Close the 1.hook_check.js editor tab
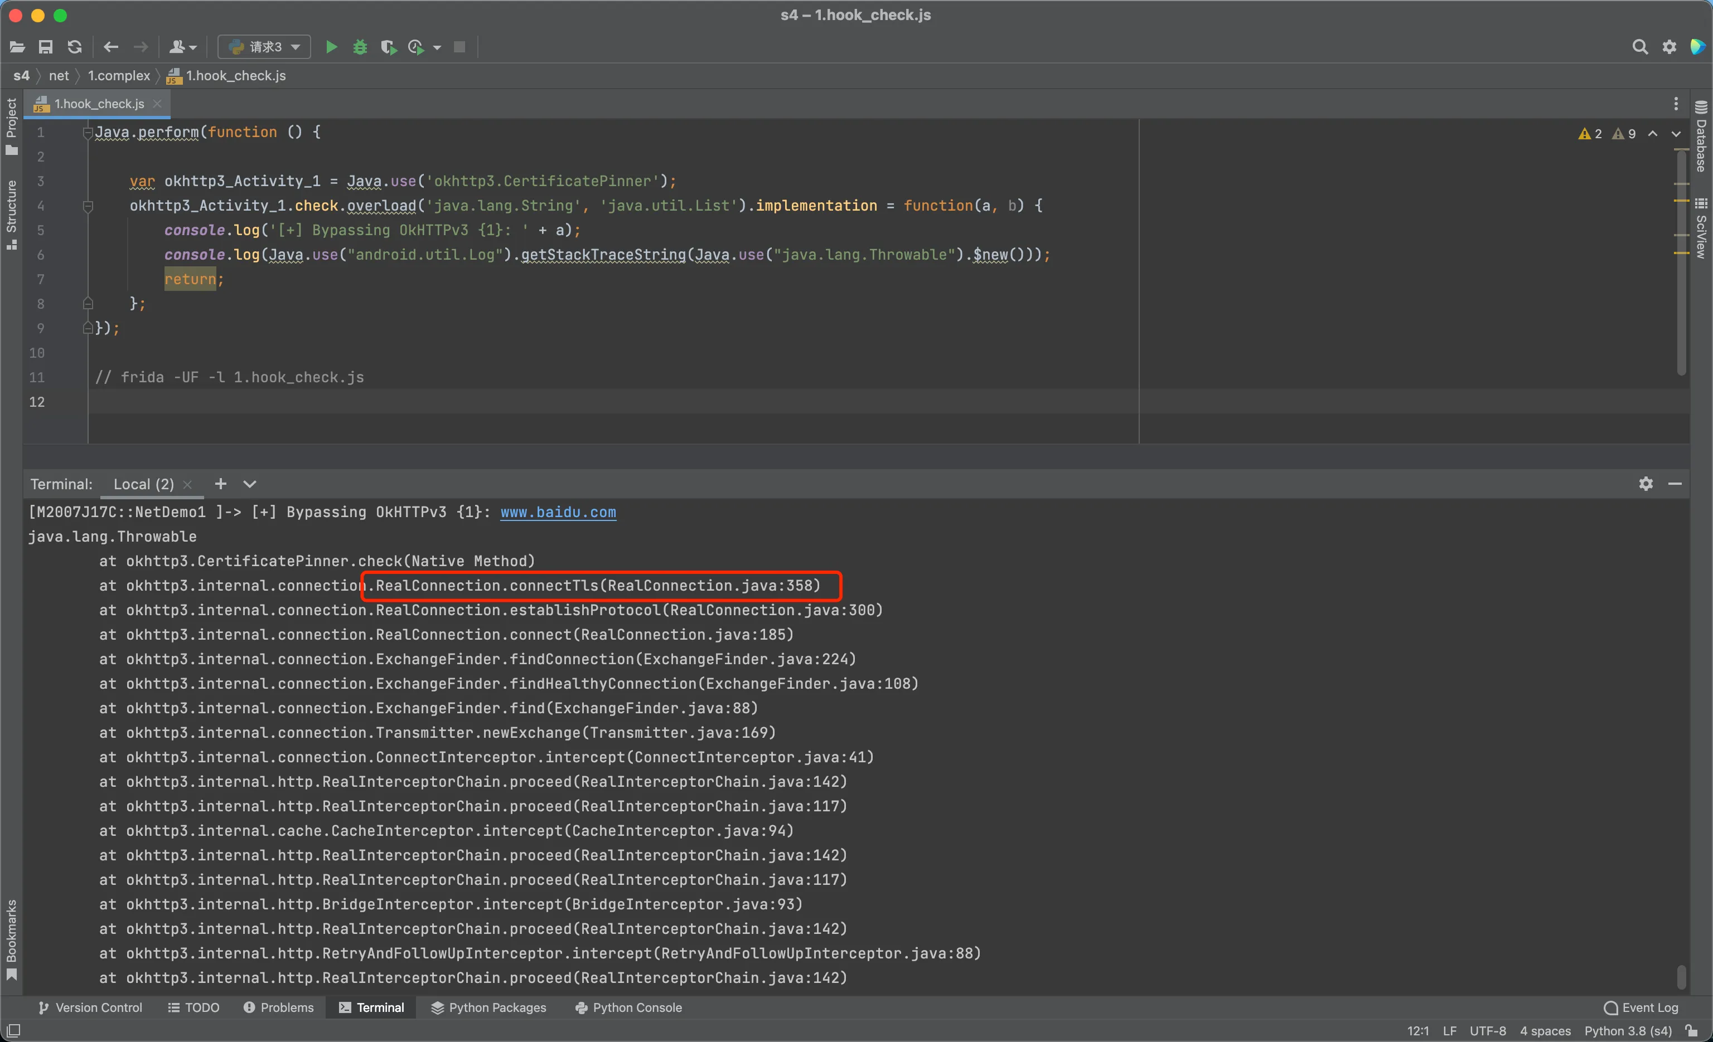1713x1042 pixels. coord(157,104)
